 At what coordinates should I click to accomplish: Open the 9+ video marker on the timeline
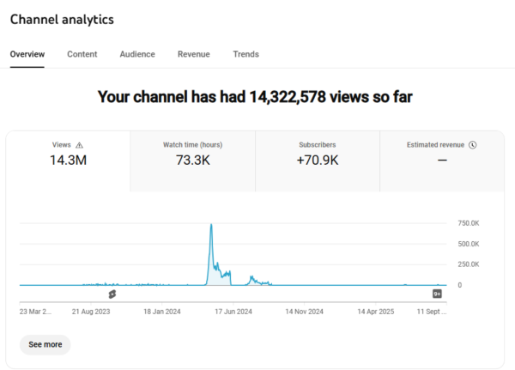(x=437, y=294)
